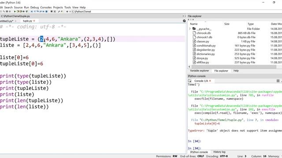
Task: Toggle fullscreen mode icon in toolbar
Action: point(55,11)
